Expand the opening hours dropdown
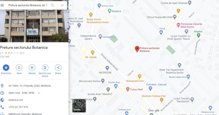The width and height of the screenshot is (219, 115). tap(39, 93)
